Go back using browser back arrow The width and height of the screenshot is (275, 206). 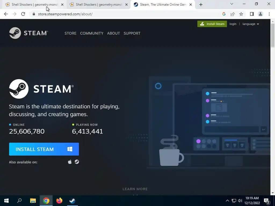point(6,14)
